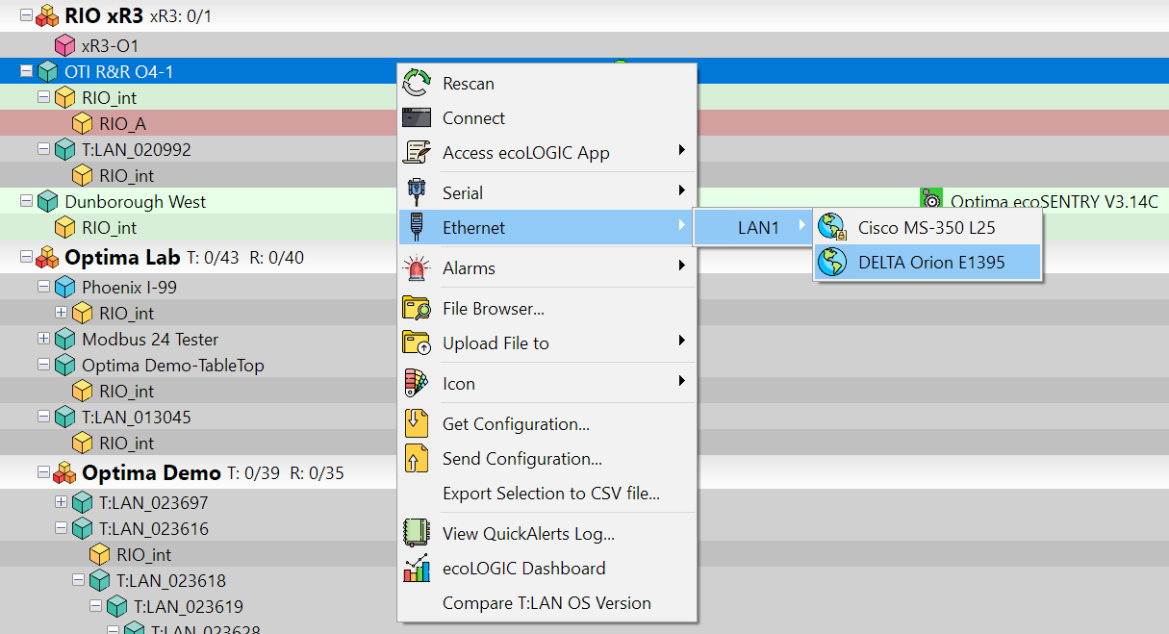The height and width of the screenshot is (634, 1169).
Task: Click the red cubes icon of RIO xR3
Action: (47, 16)
